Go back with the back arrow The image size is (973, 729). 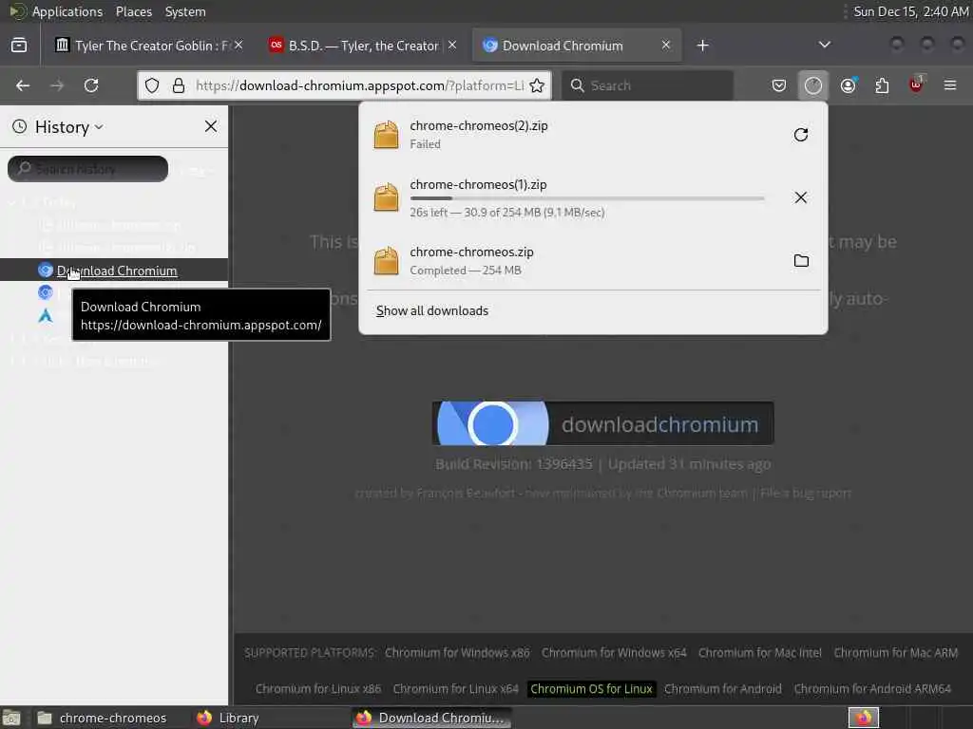click(23, 85)
